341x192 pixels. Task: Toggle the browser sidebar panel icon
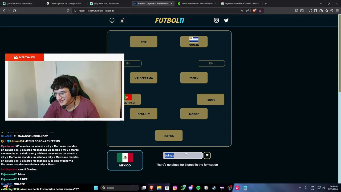pyautogui.click(x=316, y=11)
